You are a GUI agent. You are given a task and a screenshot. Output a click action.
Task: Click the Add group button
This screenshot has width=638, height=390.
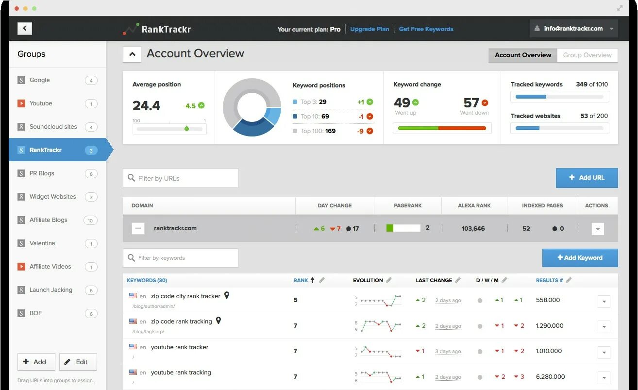pyautogui.click(x=36, y=362)
